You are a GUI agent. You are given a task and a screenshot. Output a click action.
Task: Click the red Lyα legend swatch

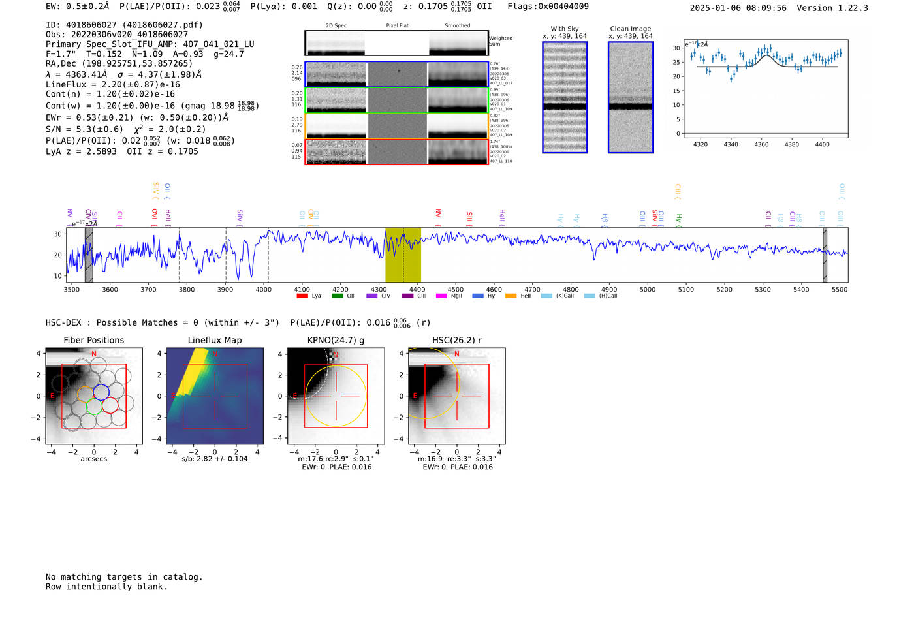(x=302, y=296)
